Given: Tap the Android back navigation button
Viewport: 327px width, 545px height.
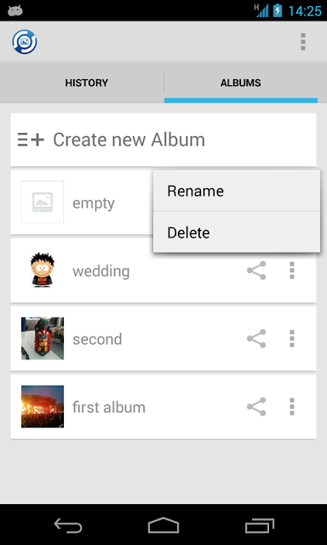Looking at the screenshot, I should (x=68, y=525).
